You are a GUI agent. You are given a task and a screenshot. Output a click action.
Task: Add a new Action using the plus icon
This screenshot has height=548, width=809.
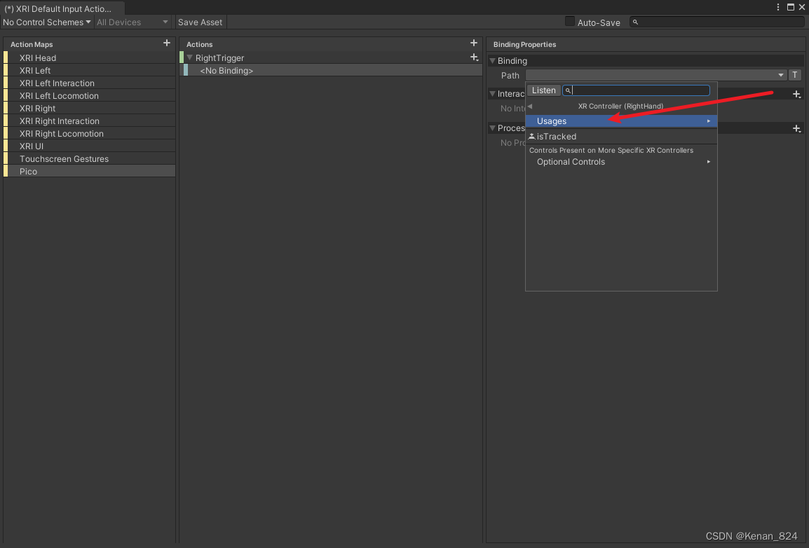click(x=474, y=43)
